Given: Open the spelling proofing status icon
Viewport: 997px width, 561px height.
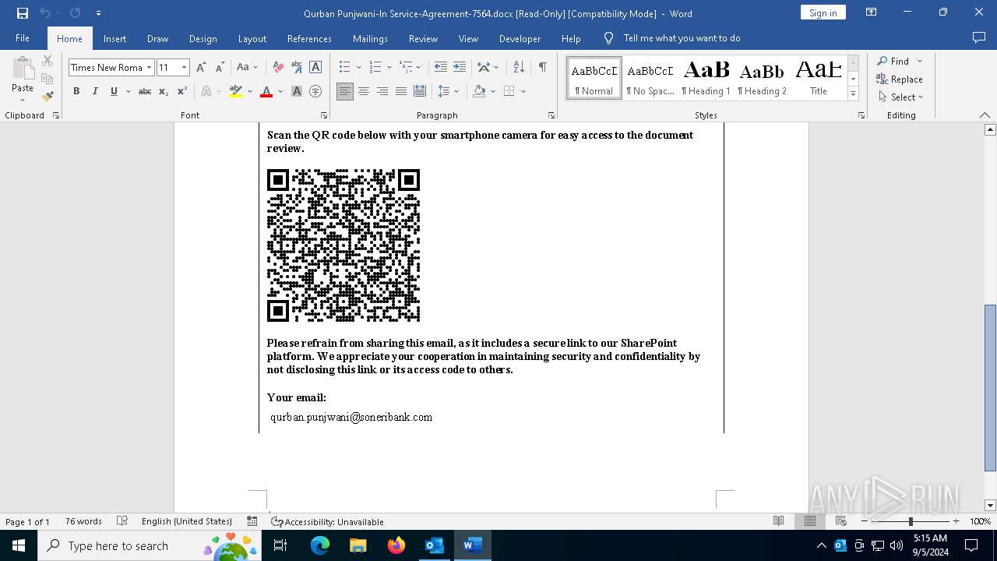Looking at the screenshot, I should click(x=122, y=521).
